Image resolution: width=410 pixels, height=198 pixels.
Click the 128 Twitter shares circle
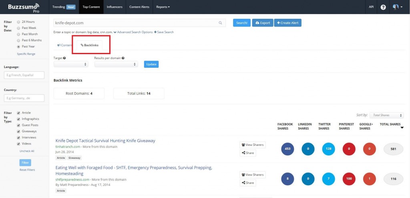(x=328, y=149)
